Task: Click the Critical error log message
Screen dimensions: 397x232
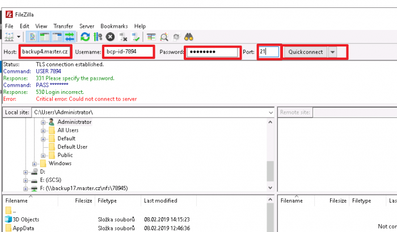Action: [x=86, y=99]
